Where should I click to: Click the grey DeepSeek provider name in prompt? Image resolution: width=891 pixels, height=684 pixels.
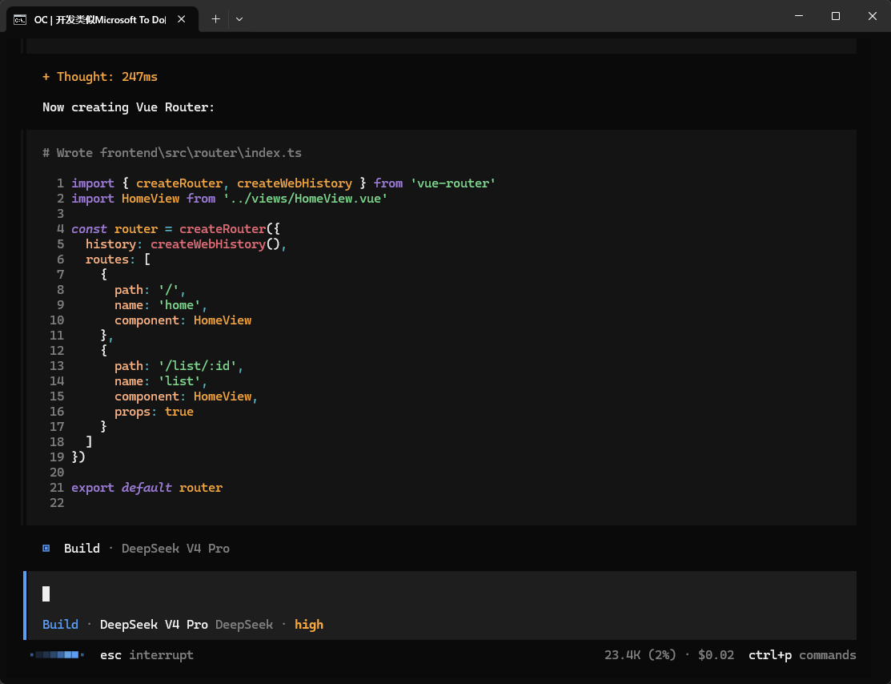point(244,624)
